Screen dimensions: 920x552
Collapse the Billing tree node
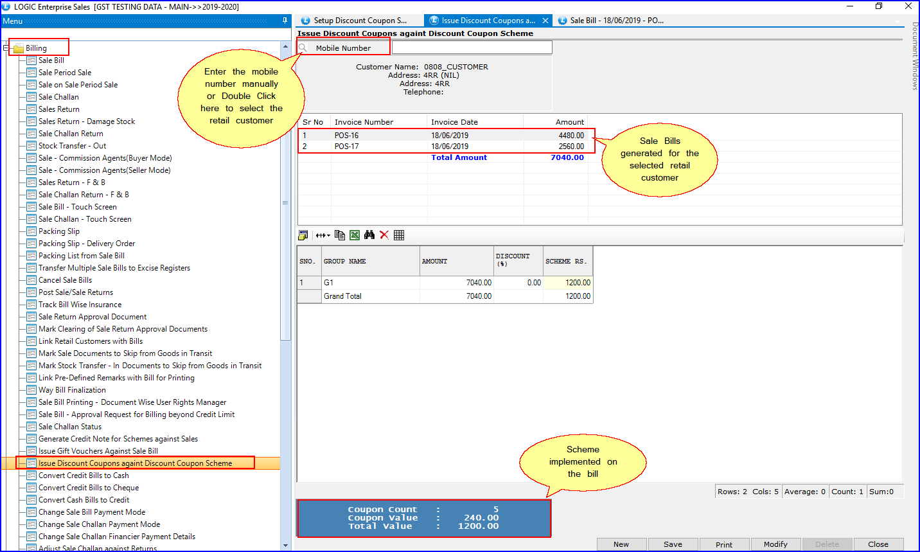click(x=6, y=48)
